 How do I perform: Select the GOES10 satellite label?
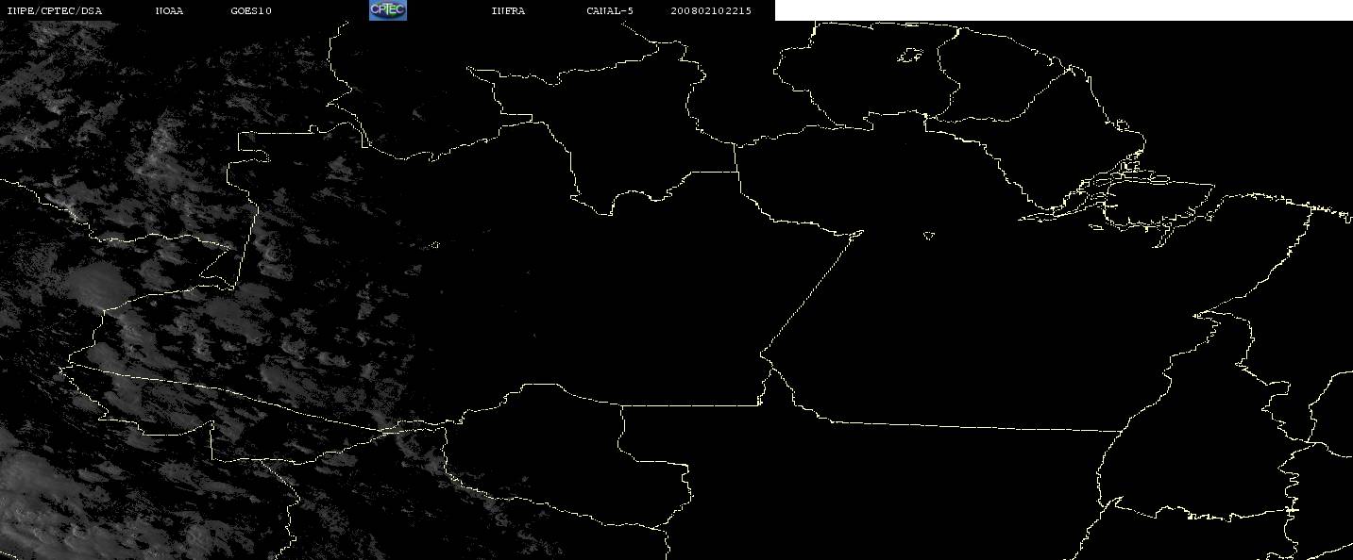click(x=251, y=11)
